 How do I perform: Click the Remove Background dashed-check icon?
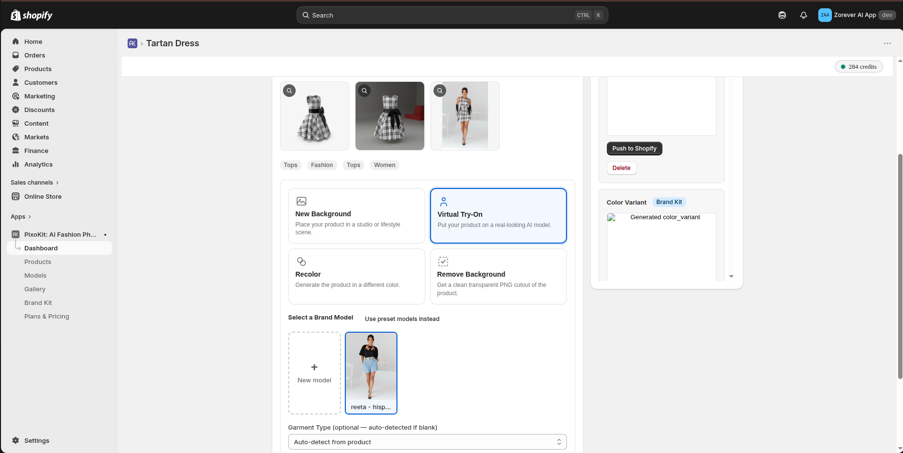tap(443, 262)
